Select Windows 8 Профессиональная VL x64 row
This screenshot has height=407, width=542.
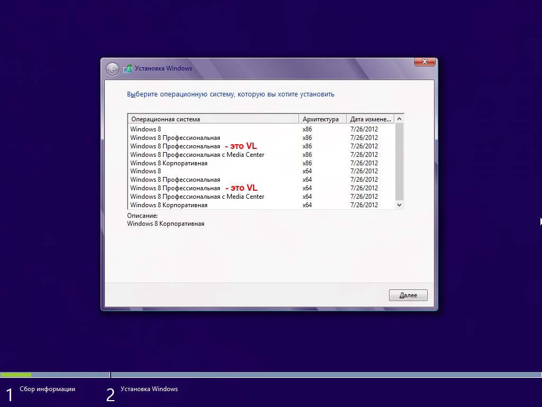pos(261,188)
